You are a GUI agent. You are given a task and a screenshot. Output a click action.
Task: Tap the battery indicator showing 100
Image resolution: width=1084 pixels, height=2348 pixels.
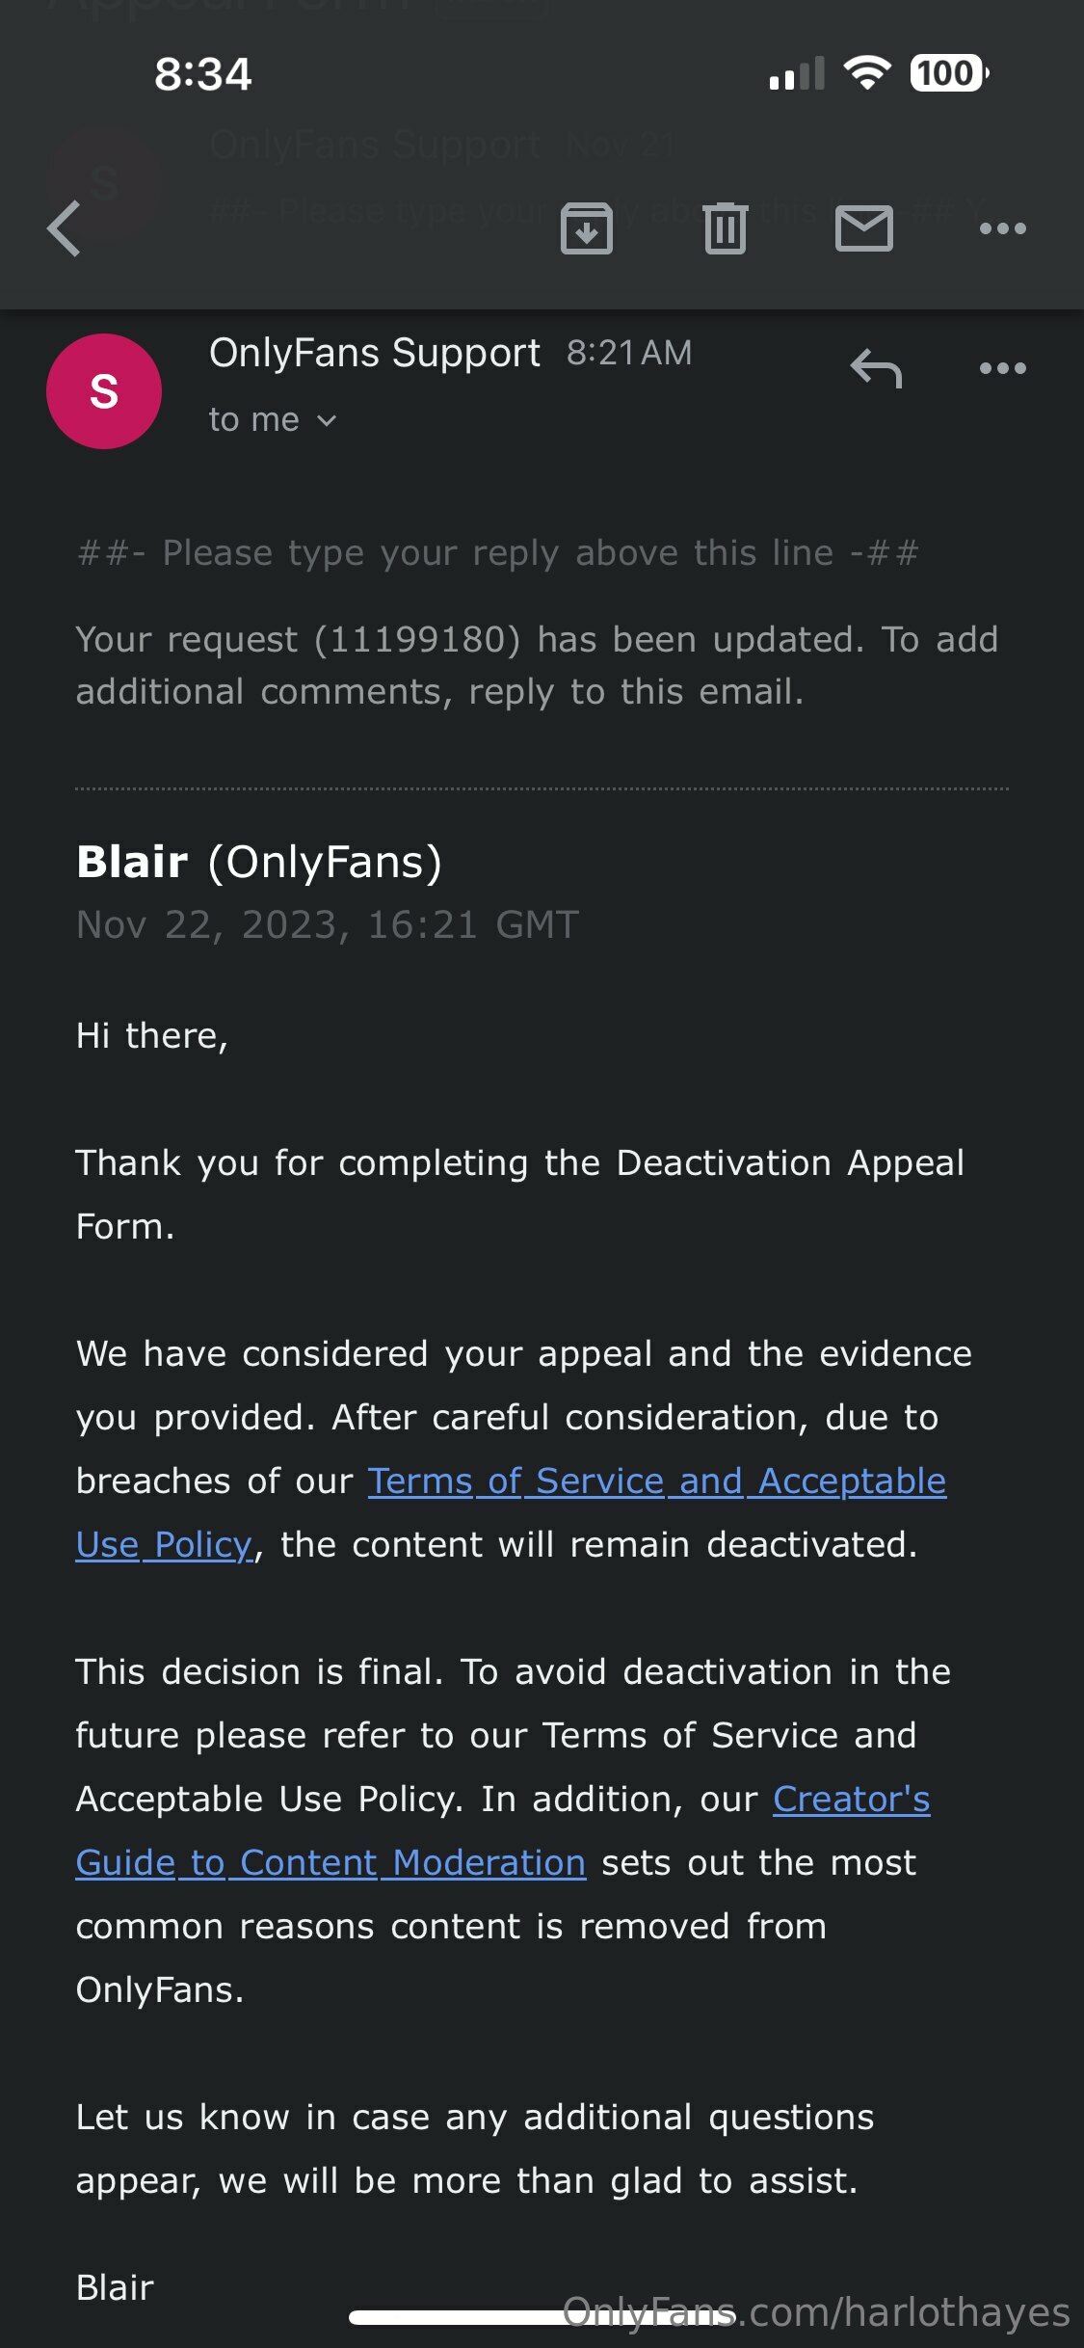[950, 73]
